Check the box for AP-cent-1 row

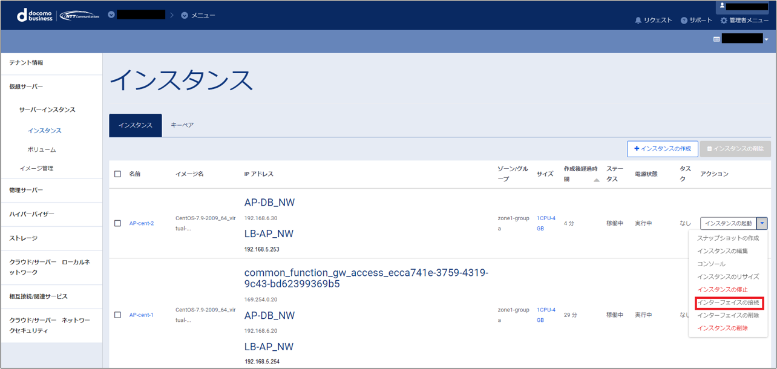[118, 315]
